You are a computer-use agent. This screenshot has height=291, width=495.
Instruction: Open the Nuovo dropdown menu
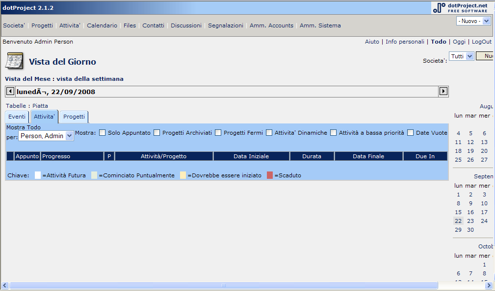point(473,21)
